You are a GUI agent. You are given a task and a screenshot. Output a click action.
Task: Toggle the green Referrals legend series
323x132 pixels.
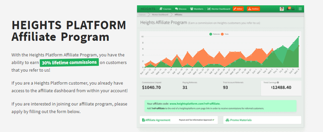[214, 34]
